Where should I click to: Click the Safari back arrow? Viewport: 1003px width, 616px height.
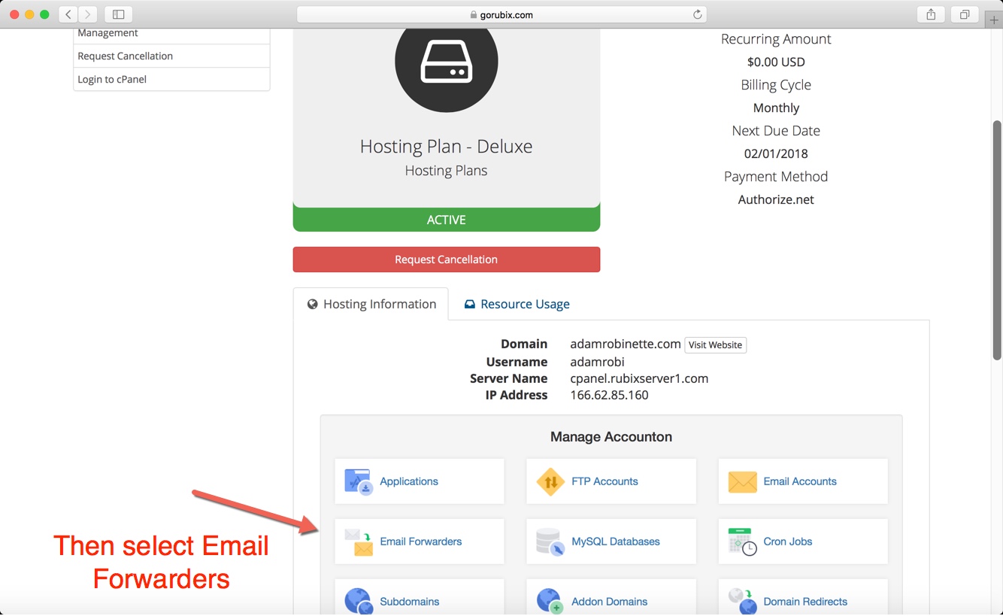68,14
